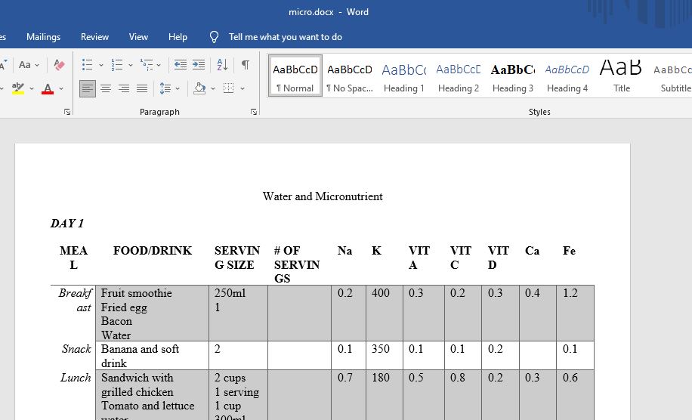Open the highlight color dropdown arrow

[x=32, y=88]
